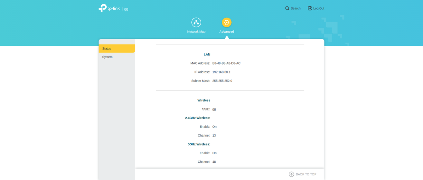Click the tp-link logo
The height and width of the screenshot is (180, 423).
pos(109,8)
